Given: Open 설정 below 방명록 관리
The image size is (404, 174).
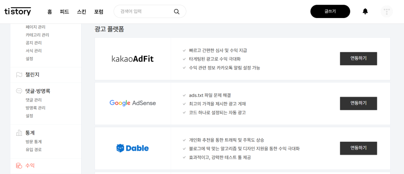Looking at the screenshot, I should (29, 116).
